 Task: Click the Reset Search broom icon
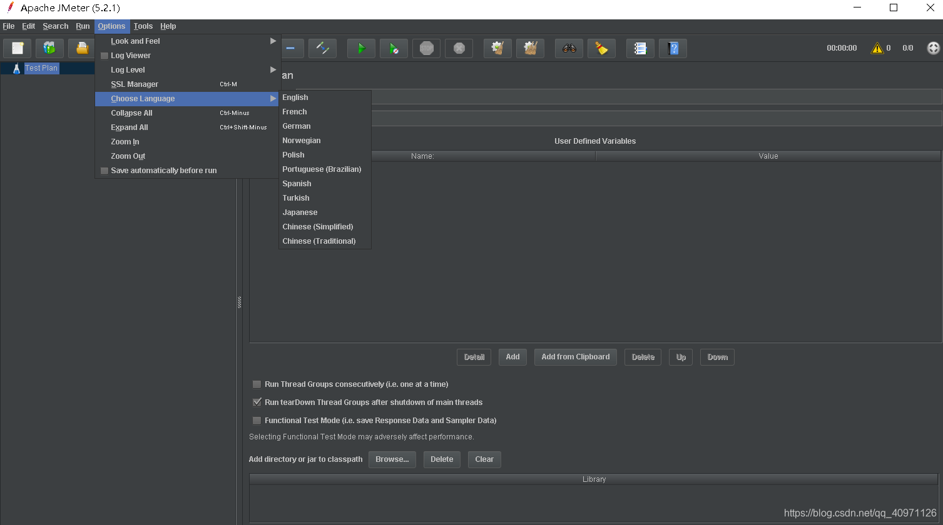(x=601, y=48)
